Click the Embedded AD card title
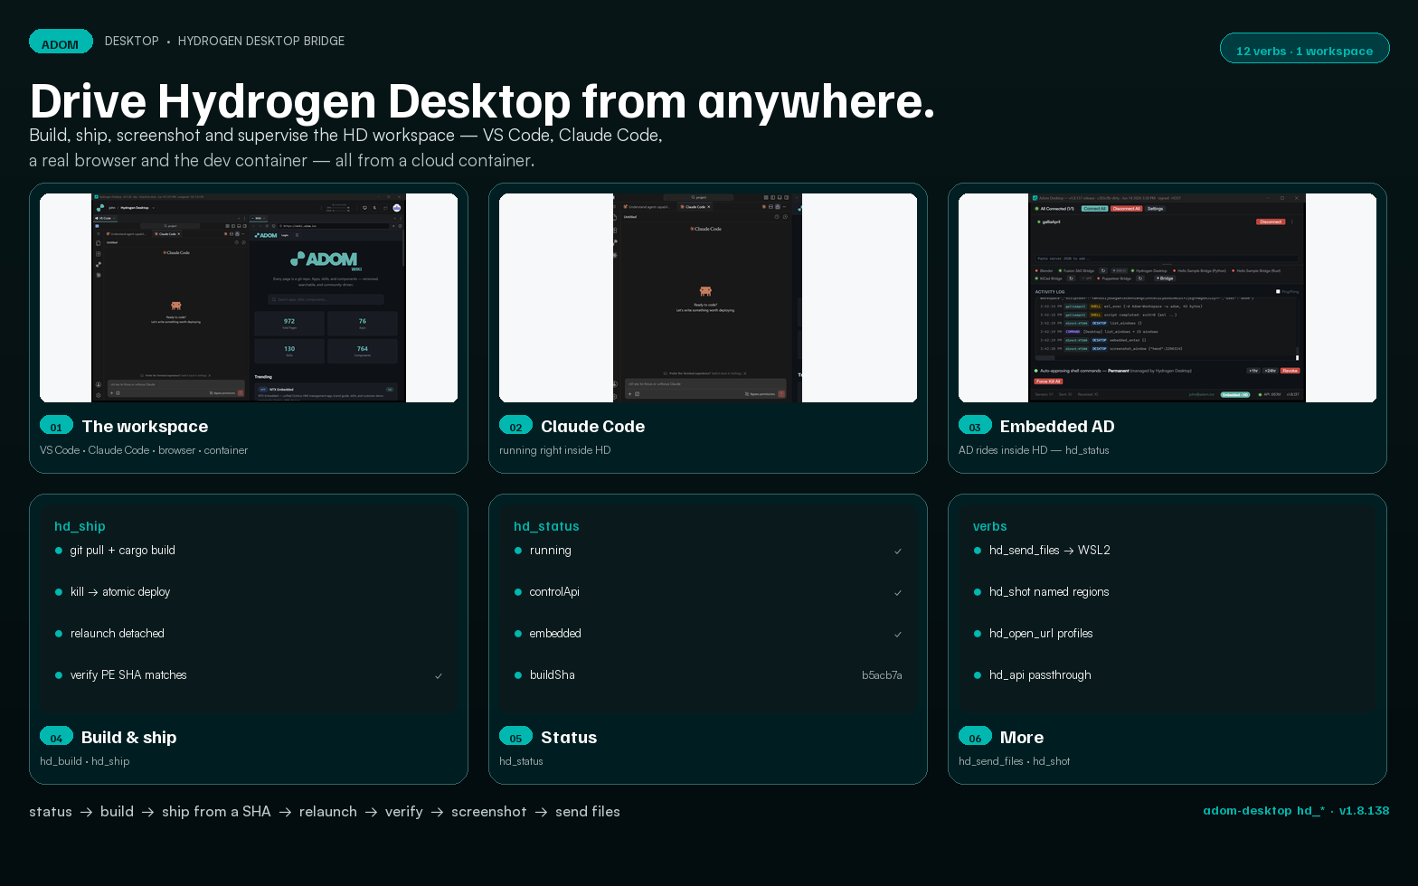 (x=1057, y=427)
